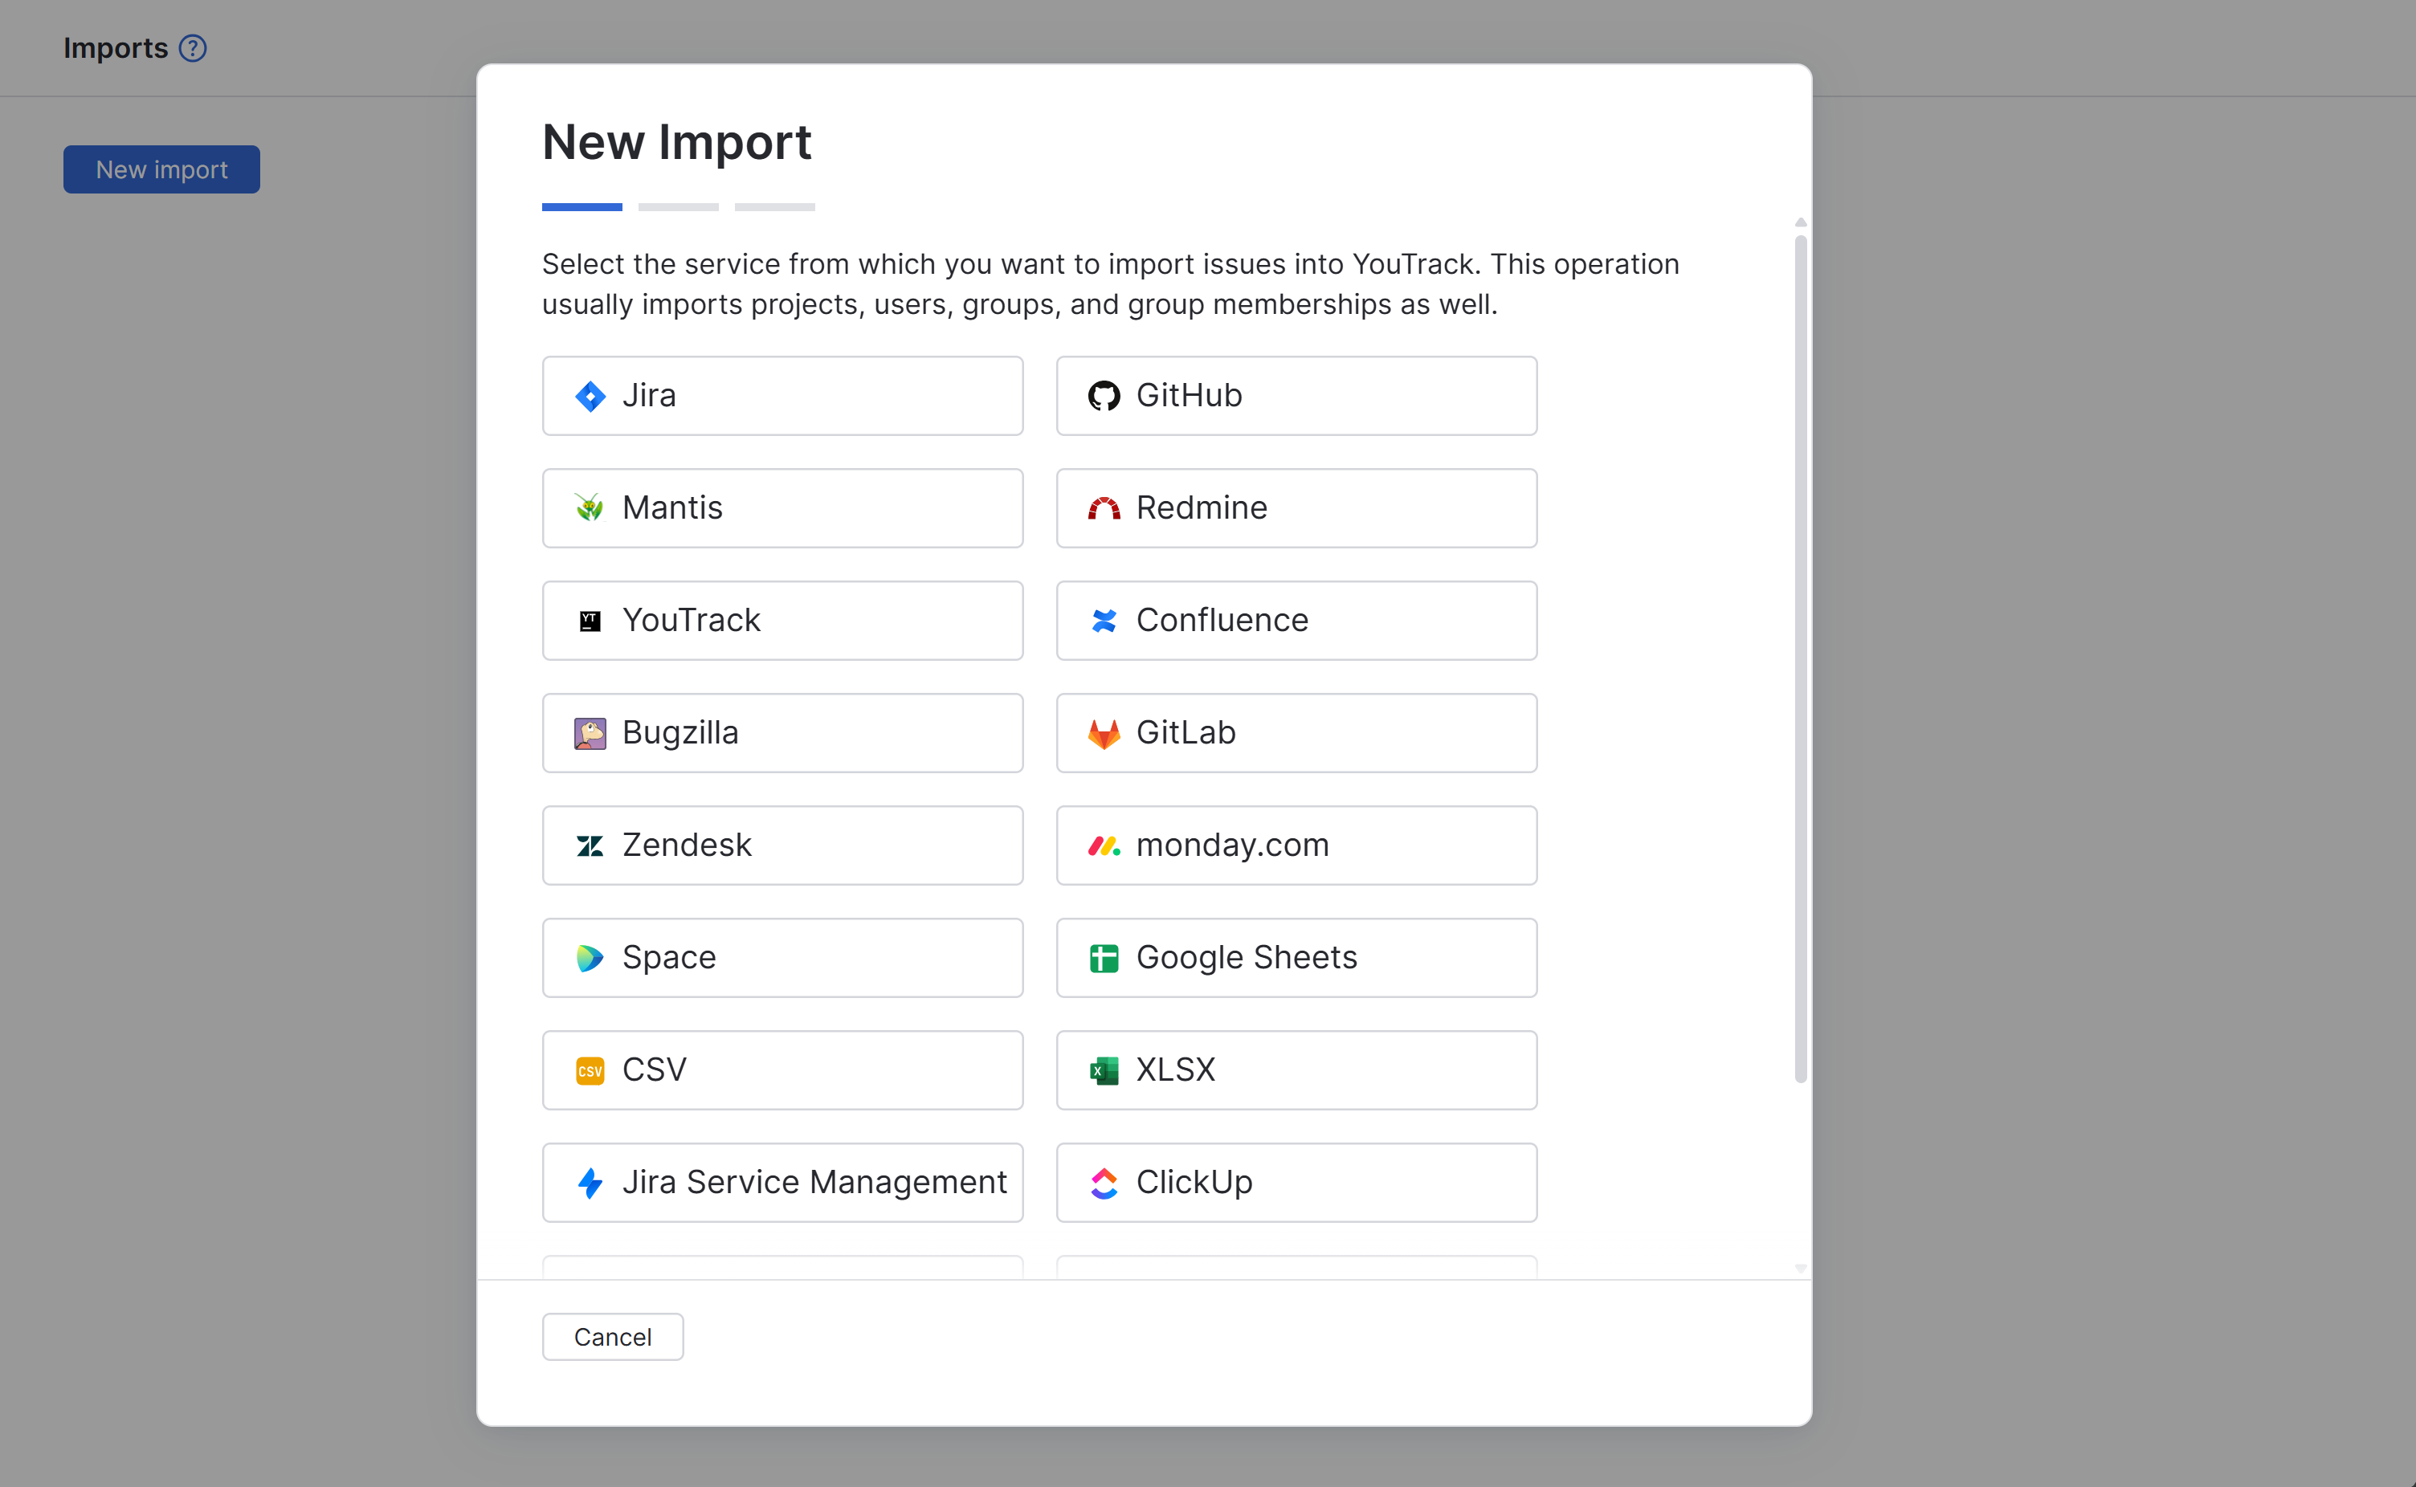Click the Redmine red arch icon
The height and width of the screenshot is (1487, 2416).
tap(1104, 508)
